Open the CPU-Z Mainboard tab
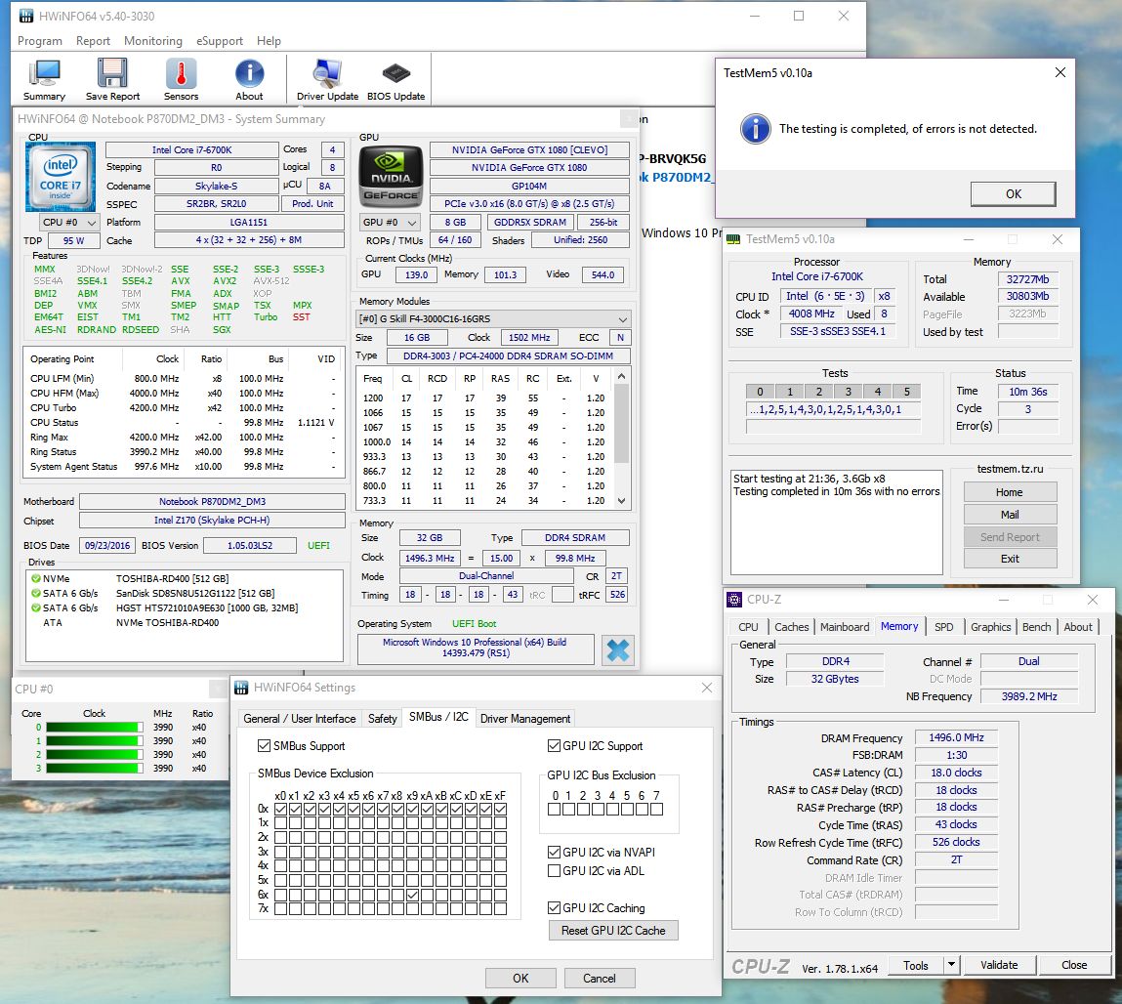The height and width of the screenshot is (1004, 1122). point(845,627)
